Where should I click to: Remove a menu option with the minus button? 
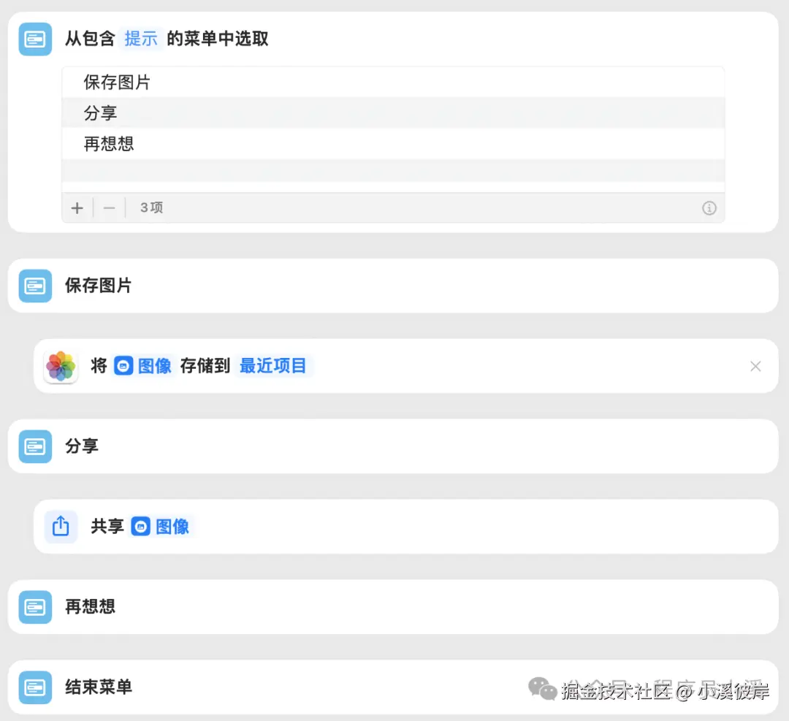tap(109, 207)
